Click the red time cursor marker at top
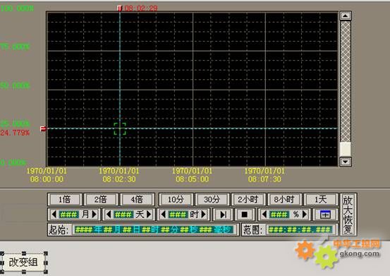390x276 pixels. 120,8
